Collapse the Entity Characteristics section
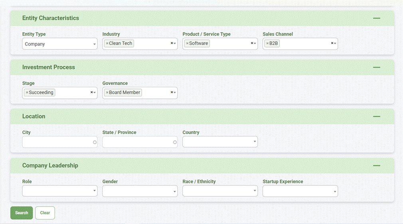 (377, 18)
